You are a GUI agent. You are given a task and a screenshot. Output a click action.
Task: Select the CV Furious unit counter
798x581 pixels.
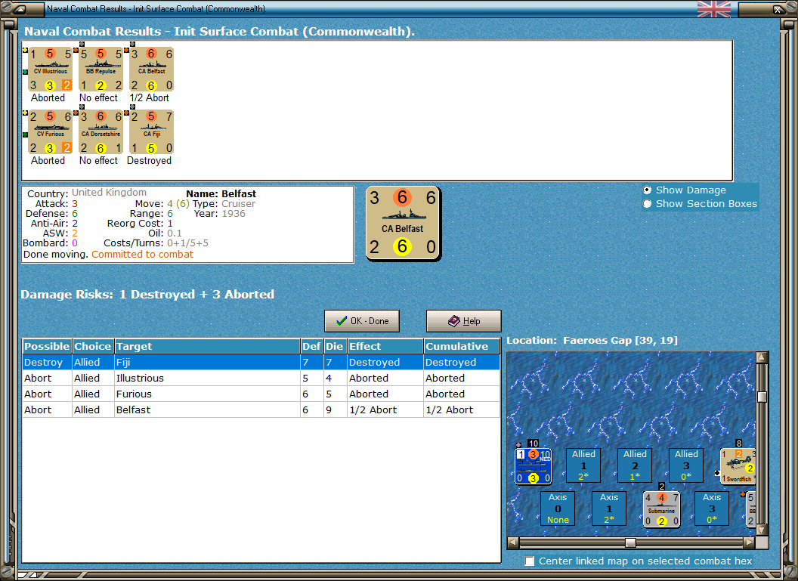tap(50, 131)
